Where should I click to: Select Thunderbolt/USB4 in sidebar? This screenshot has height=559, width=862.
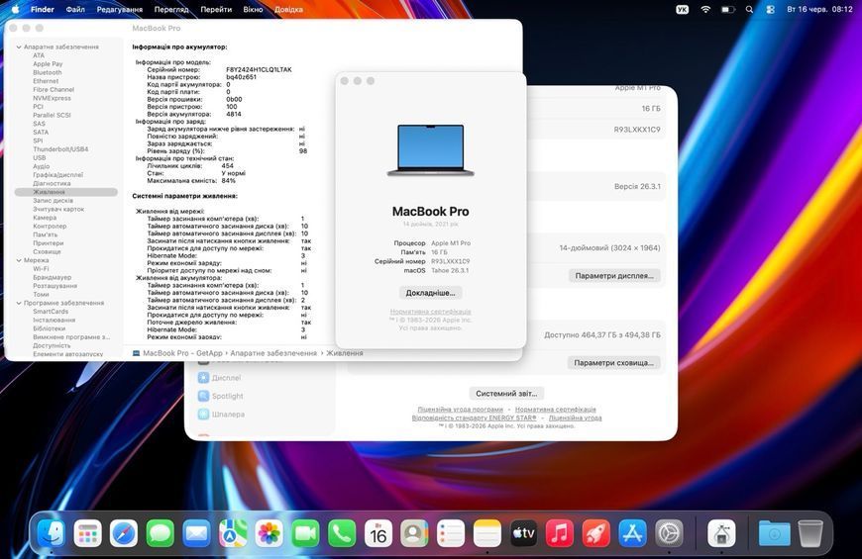[60, 149]
